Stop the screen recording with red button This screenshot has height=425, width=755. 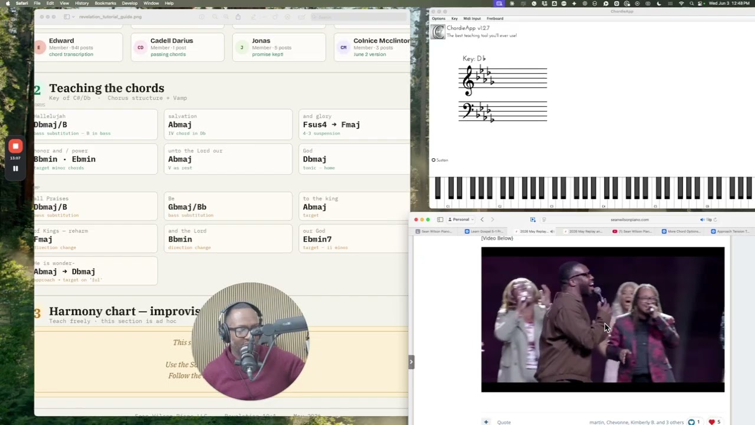click(15, 146)
